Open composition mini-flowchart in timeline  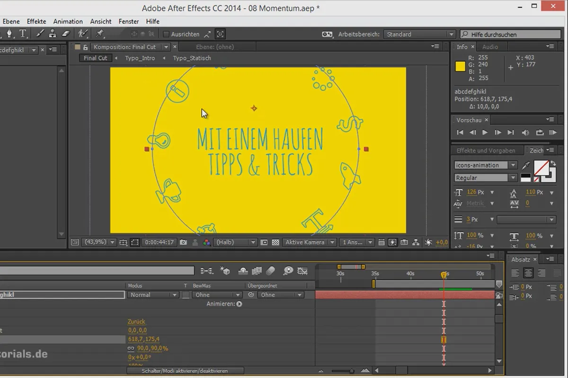point(206,271)
